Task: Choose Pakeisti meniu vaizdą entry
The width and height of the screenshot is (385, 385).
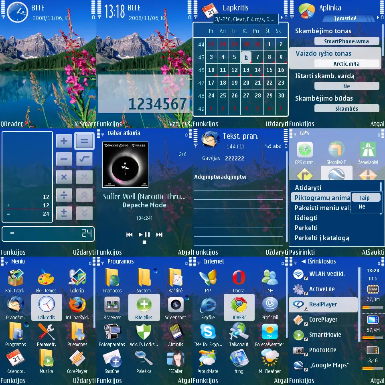Action: click(x=321, y=208)
